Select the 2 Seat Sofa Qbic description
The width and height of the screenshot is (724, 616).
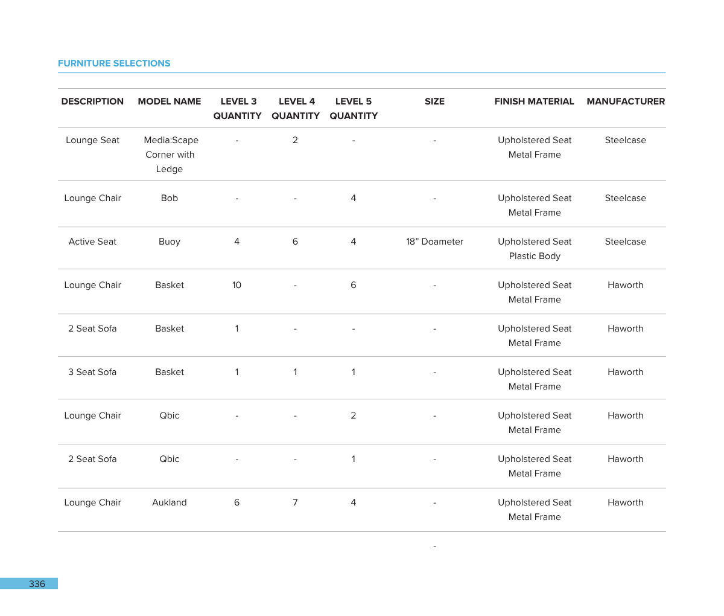92,459
